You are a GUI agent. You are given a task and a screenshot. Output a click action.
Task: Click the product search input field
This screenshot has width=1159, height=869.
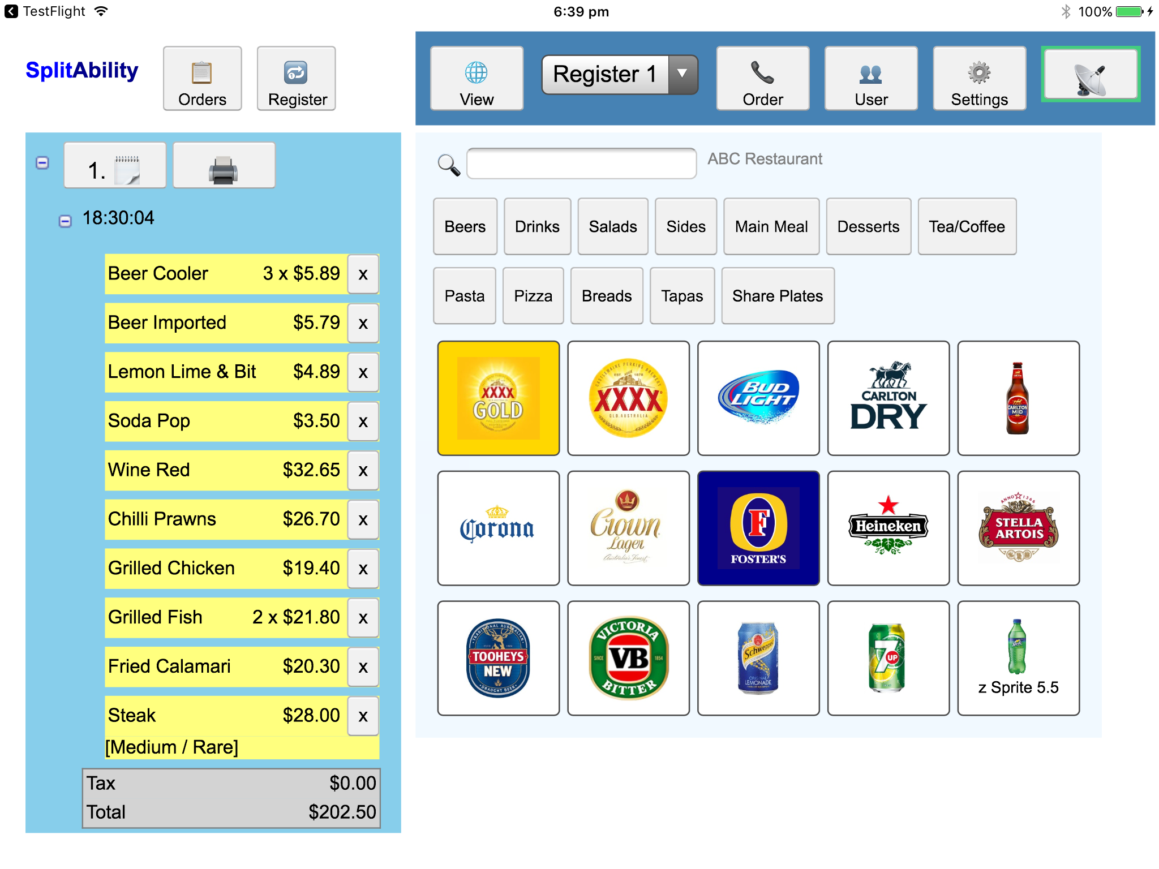click(581, 165)
